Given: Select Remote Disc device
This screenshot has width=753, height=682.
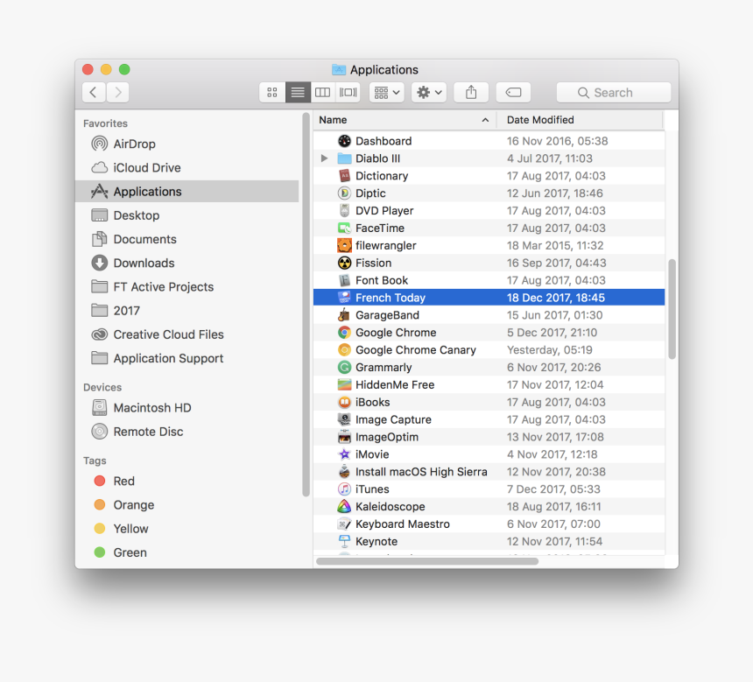Looking at the screenshot, I should pos(186,432).
